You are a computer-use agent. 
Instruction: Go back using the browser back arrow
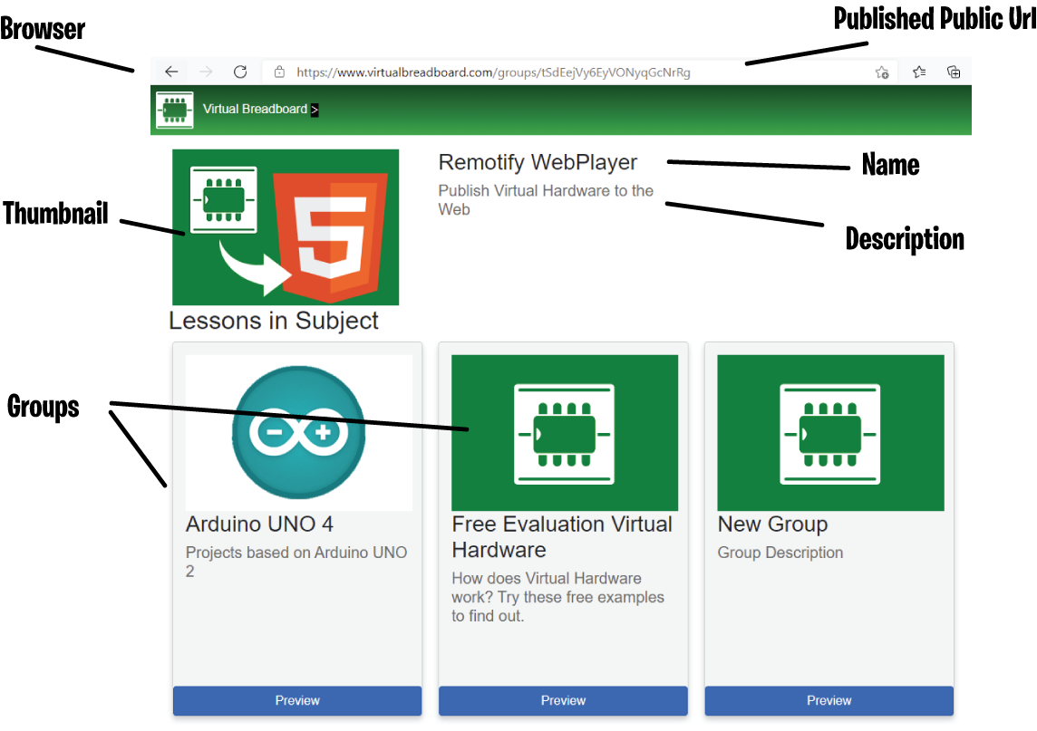click(x=171, y=72)
